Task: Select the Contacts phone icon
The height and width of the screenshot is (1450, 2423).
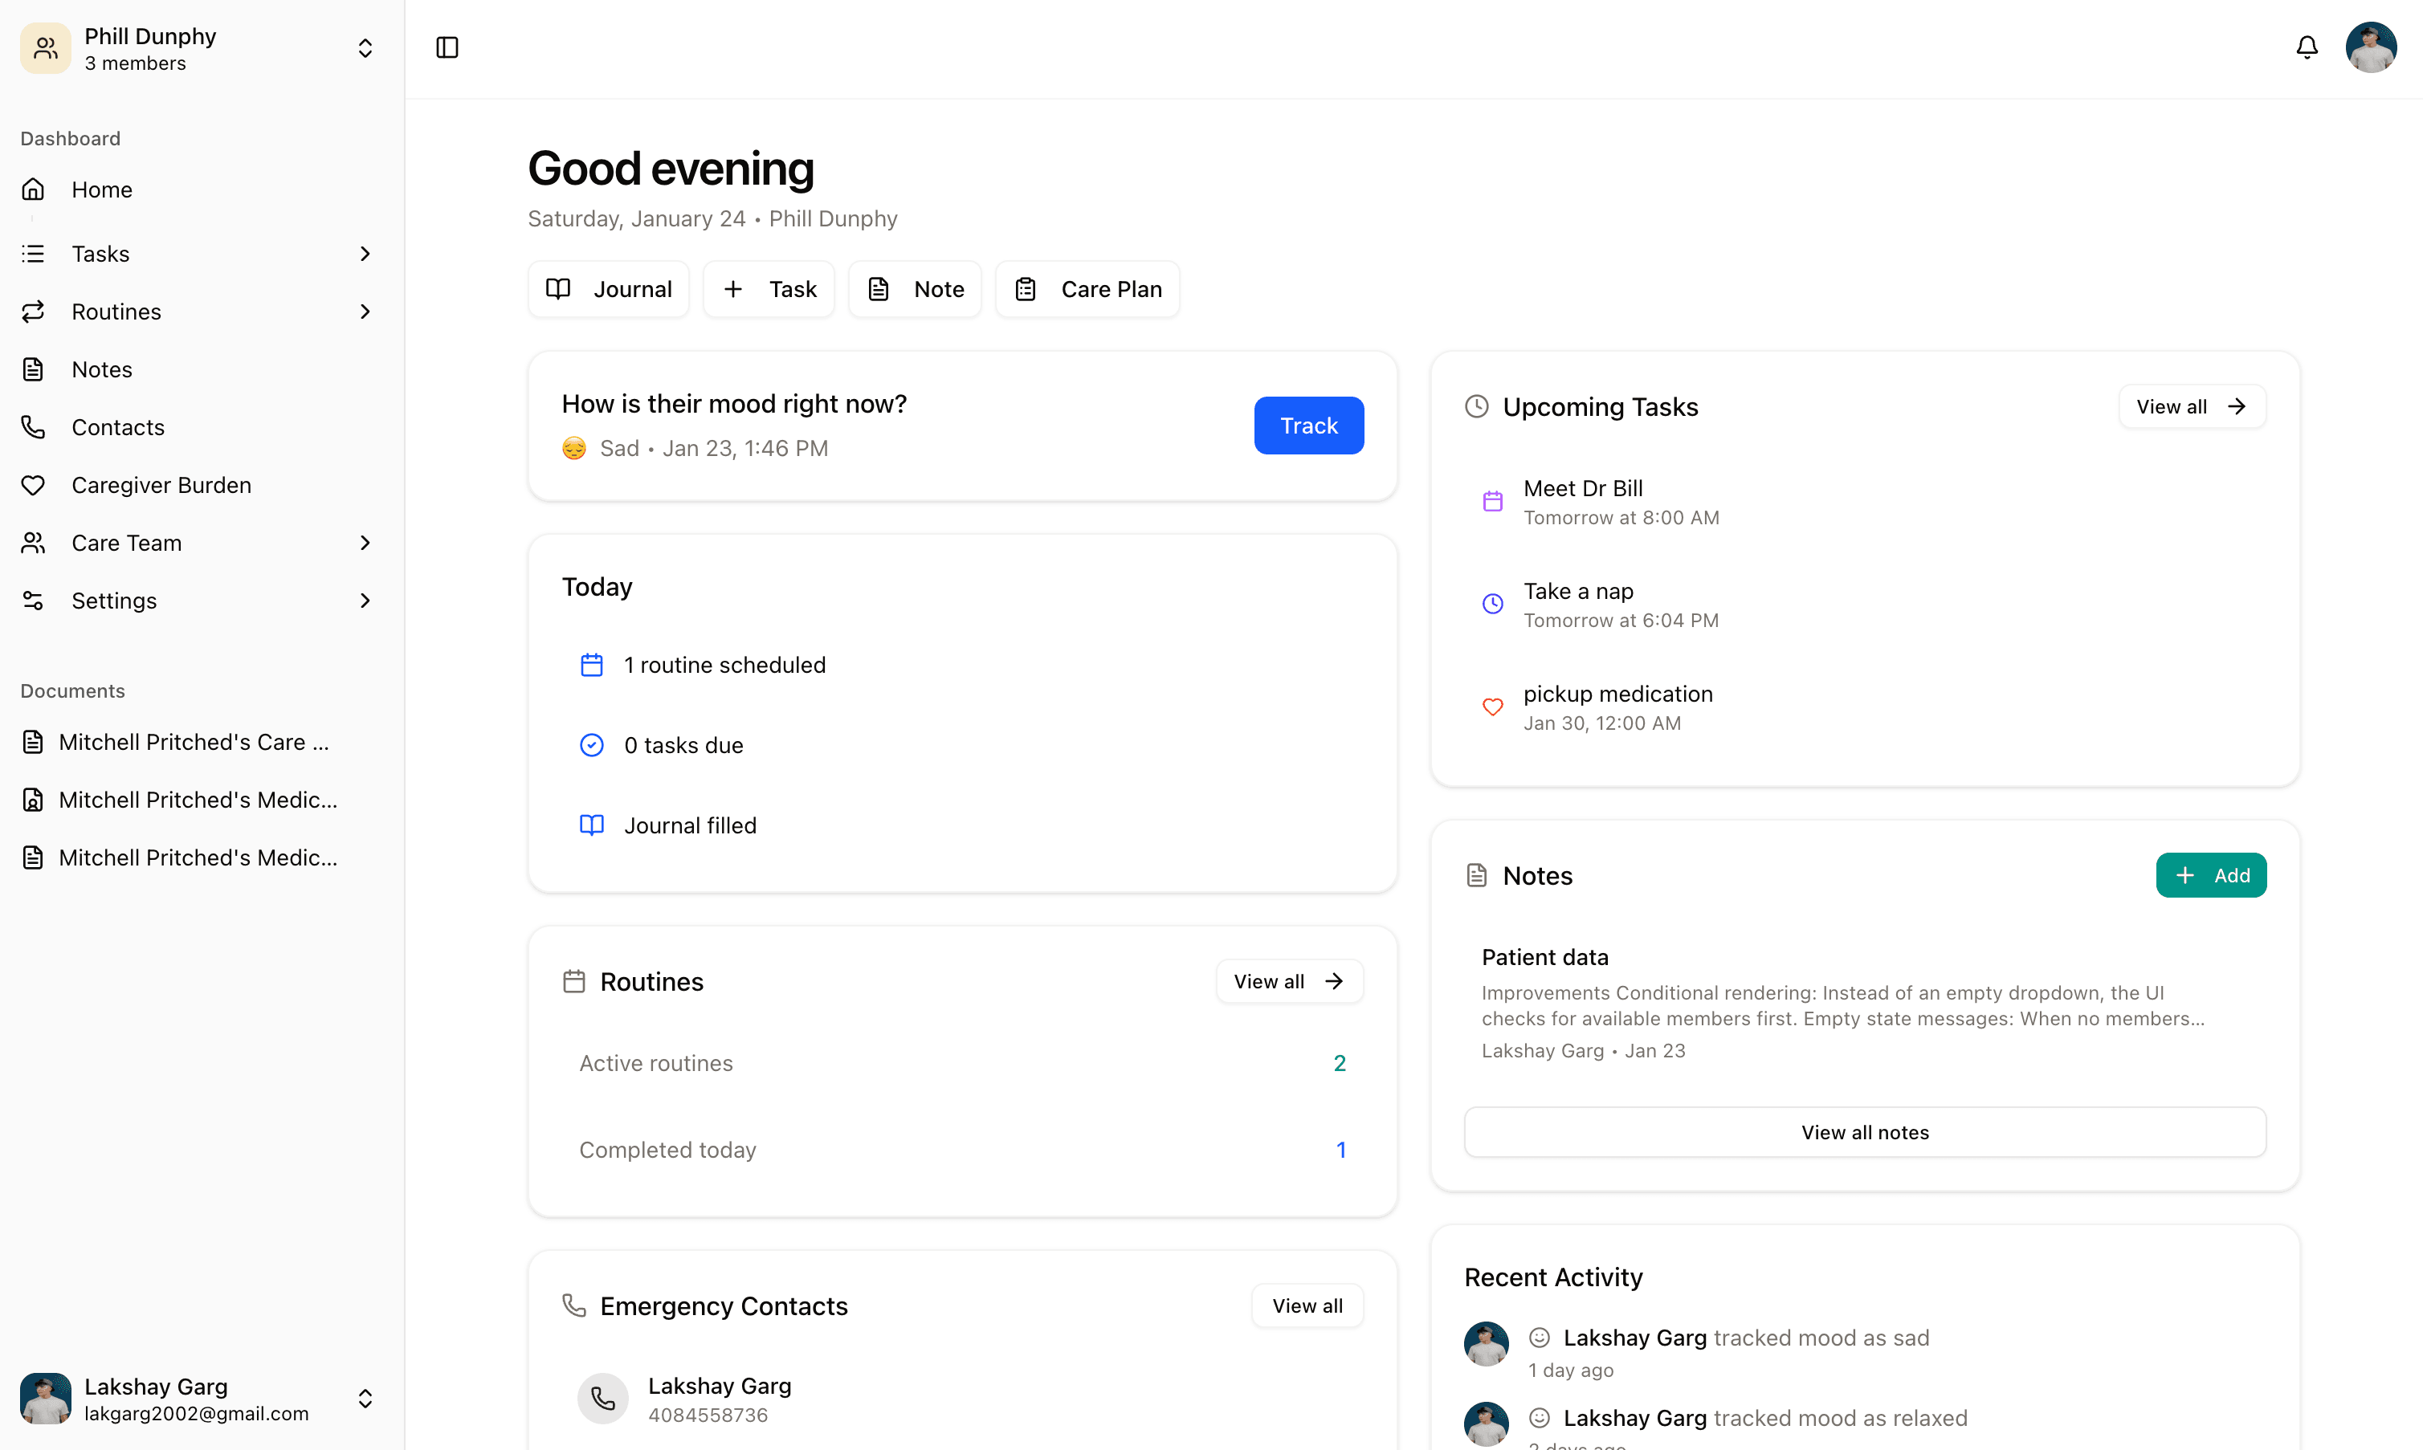Action: pyautogui.click(x=33, y=427)
